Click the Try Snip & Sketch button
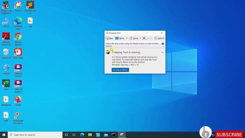The width and height of the screenshot is (245, 138). tap(120, 70)
